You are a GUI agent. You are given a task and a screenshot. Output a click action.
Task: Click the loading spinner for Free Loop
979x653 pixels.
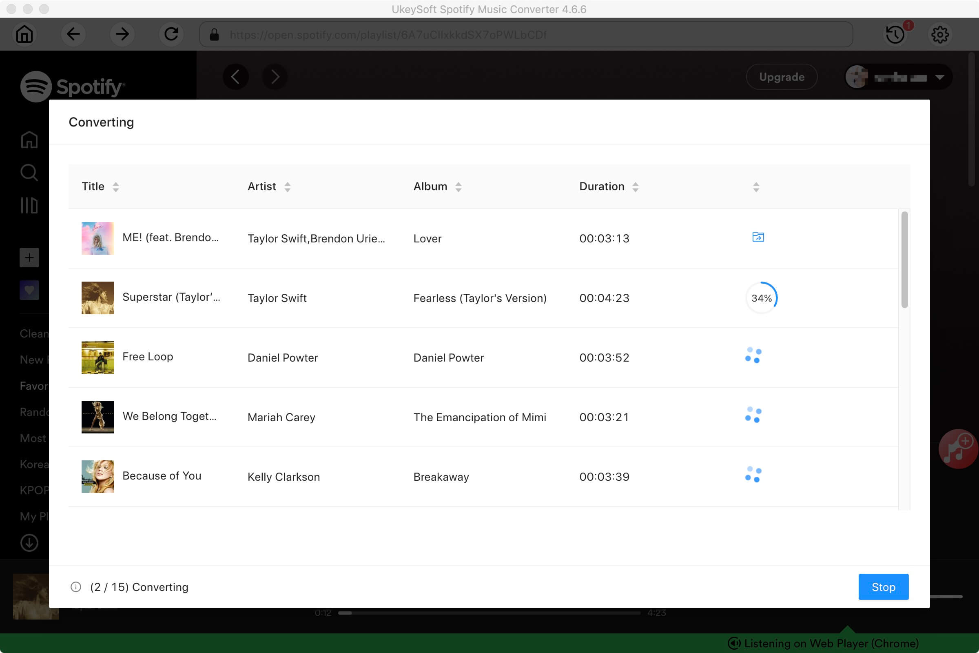click(x=753, y=356)
